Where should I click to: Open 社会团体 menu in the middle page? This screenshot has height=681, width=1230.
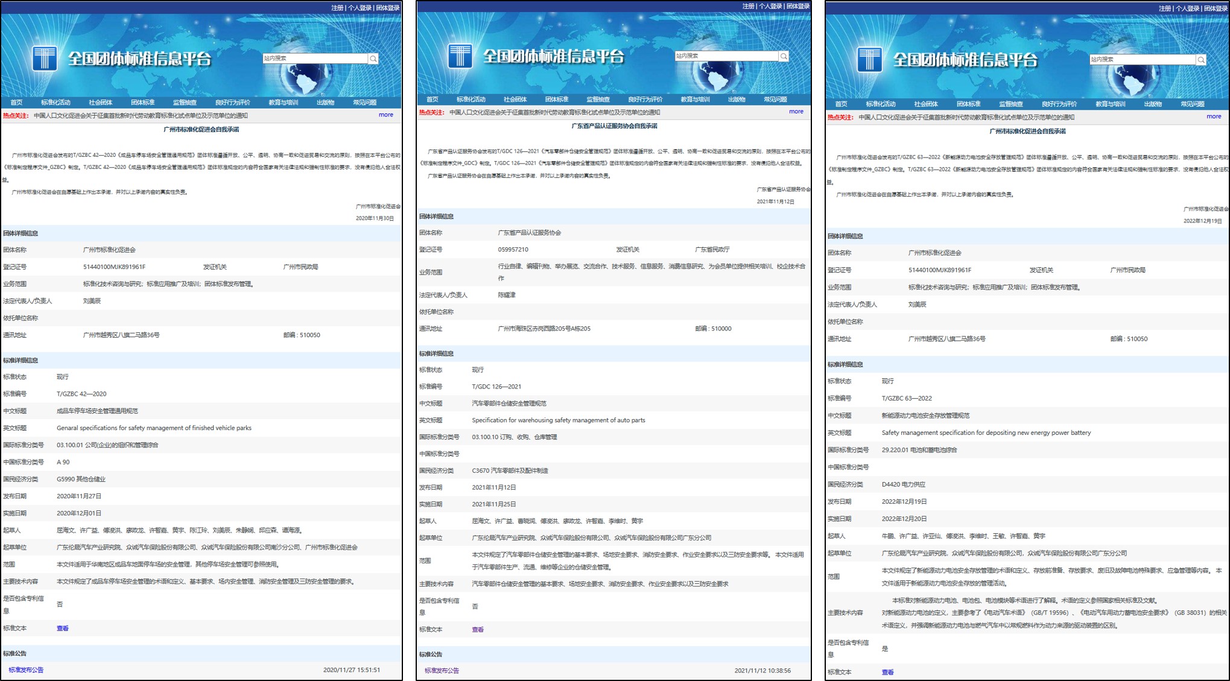515,100
